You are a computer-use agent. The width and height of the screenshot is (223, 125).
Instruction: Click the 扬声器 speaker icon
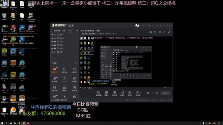point(137,93)
